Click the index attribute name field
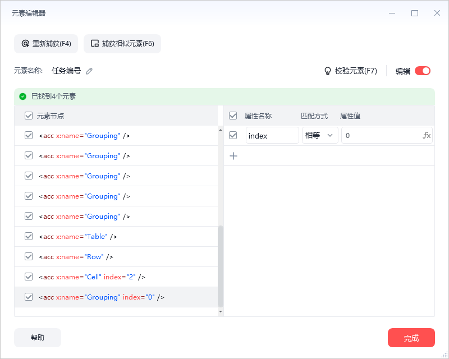This screenshot has height=359, width=449. click(x=272, y=135)
